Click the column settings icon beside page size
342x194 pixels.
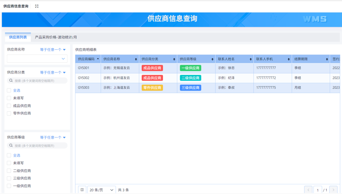[82, 190]
